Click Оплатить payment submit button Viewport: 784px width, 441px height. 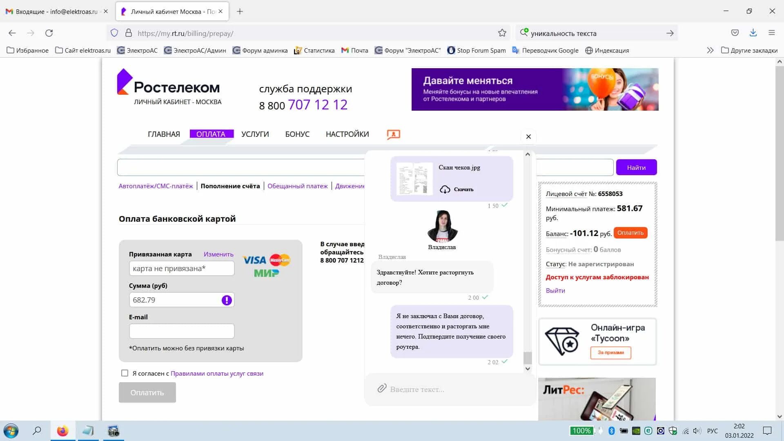point(147,392)
